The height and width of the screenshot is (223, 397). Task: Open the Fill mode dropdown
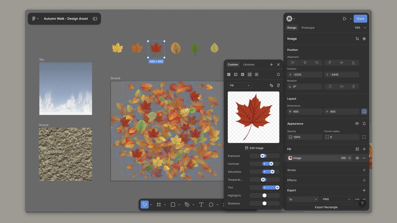[239, 85]
